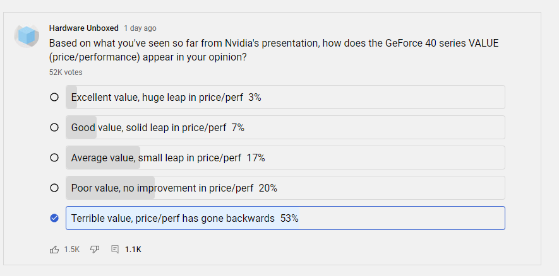Select the Good value radio button
Viewport: 559px width, 276px height.
tap(54, 127)
